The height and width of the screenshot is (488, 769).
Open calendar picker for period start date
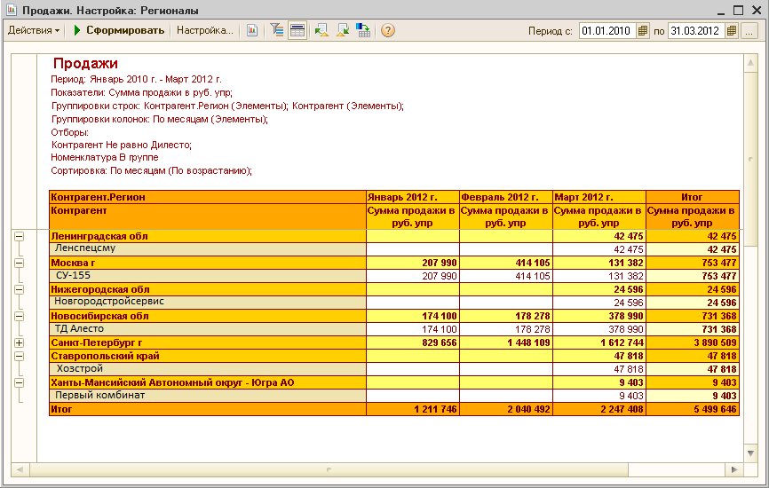pyautogui.click(x=643, y=31)
